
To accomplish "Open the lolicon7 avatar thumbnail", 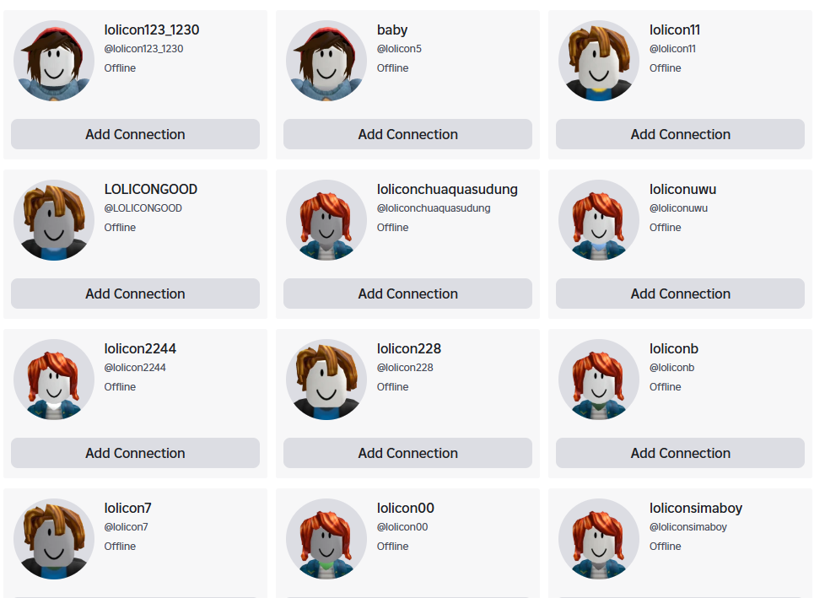I will tap(54, 539).
